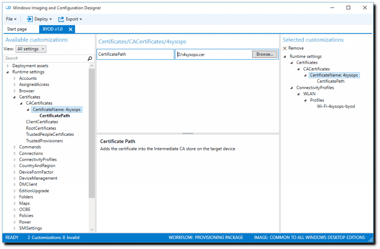Expand the OOBE node

15,210
